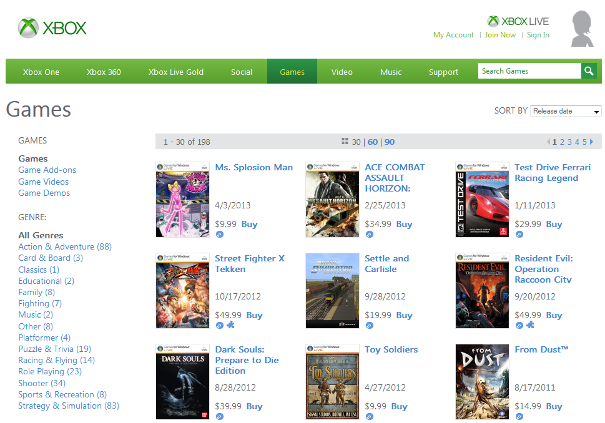Click the disc icon under Toy Soldiers price
Image resolution: width=605 pixels, height=423 pixels.
click(x=369, y=416)
